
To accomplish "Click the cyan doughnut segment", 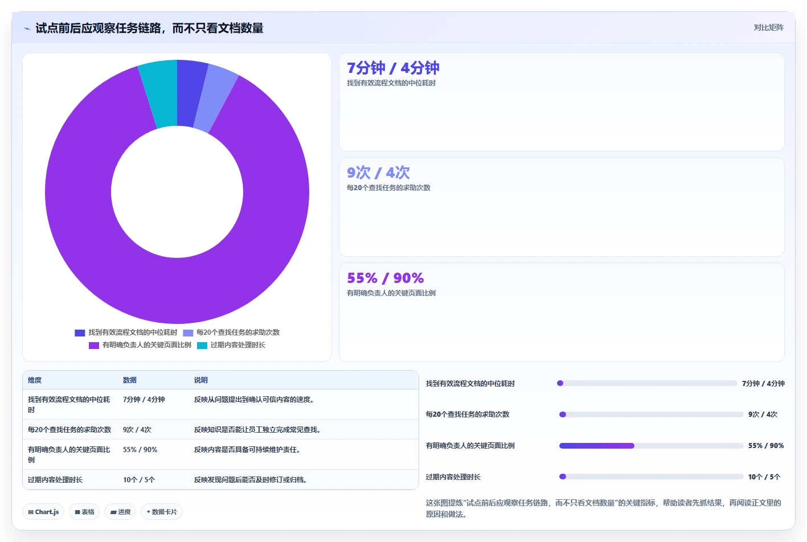I will 161,94.
